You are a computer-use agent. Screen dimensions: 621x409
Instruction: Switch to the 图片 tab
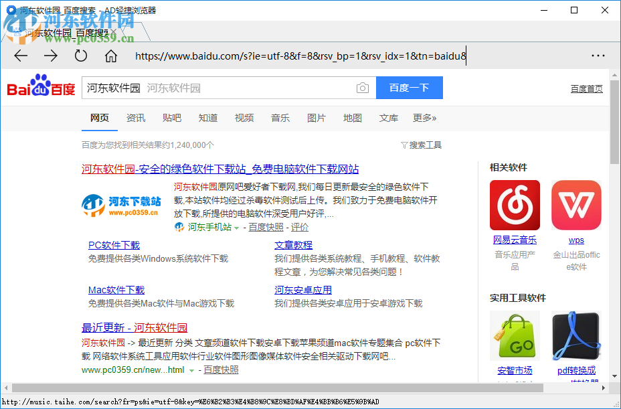(316, 118)
